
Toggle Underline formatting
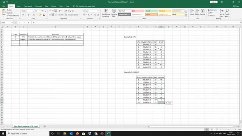29,15
